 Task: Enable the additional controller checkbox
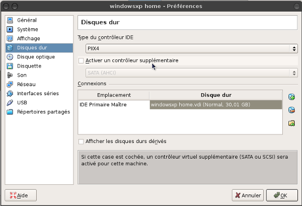click(82, 60)
